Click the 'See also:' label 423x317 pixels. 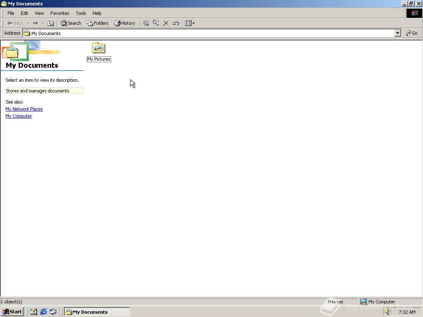(x=14, y=102)
